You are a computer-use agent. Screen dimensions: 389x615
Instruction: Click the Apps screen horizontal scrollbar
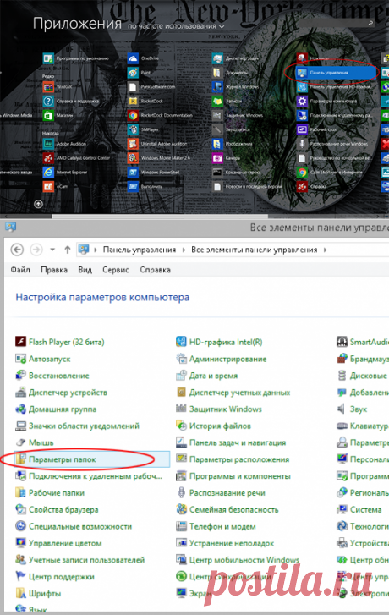160,216
